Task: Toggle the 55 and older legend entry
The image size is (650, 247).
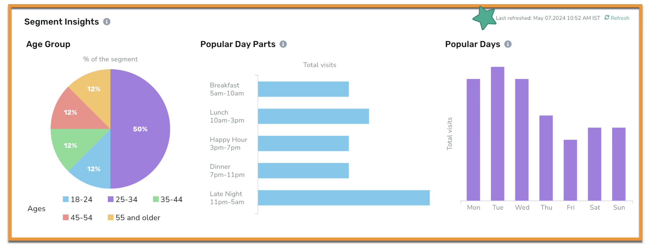Action: click(x=134, y=218)
